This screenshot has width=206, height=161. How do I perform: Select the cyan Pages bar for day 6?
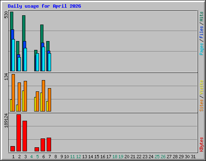click(x=43, y=59)
